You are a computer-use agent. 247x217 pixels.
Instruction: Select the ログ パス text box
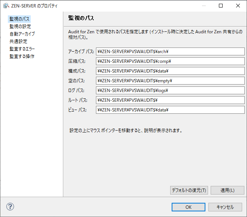tap(170, 91)
